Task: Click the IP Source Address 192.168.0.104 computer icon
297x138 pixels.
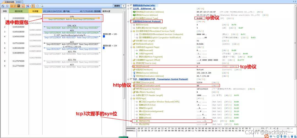Action: (x=134, y=73)
